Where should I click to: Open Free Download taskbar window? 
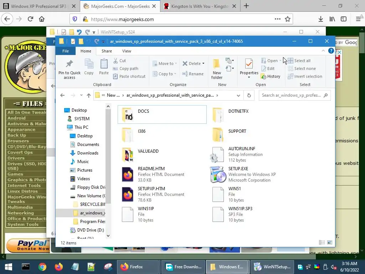[x=184, y=267]
